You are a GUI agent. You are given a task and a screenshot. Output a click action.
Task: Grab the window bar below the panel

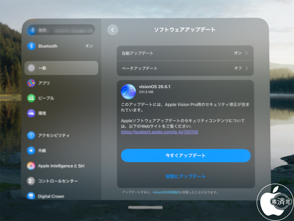pos(146,207)
